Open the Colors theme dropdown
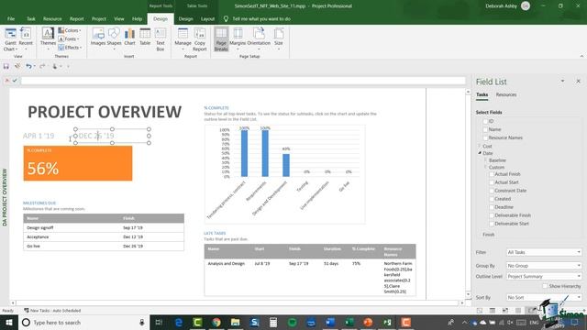The height and width of the screenshot is (330, 587). (70, 30)
